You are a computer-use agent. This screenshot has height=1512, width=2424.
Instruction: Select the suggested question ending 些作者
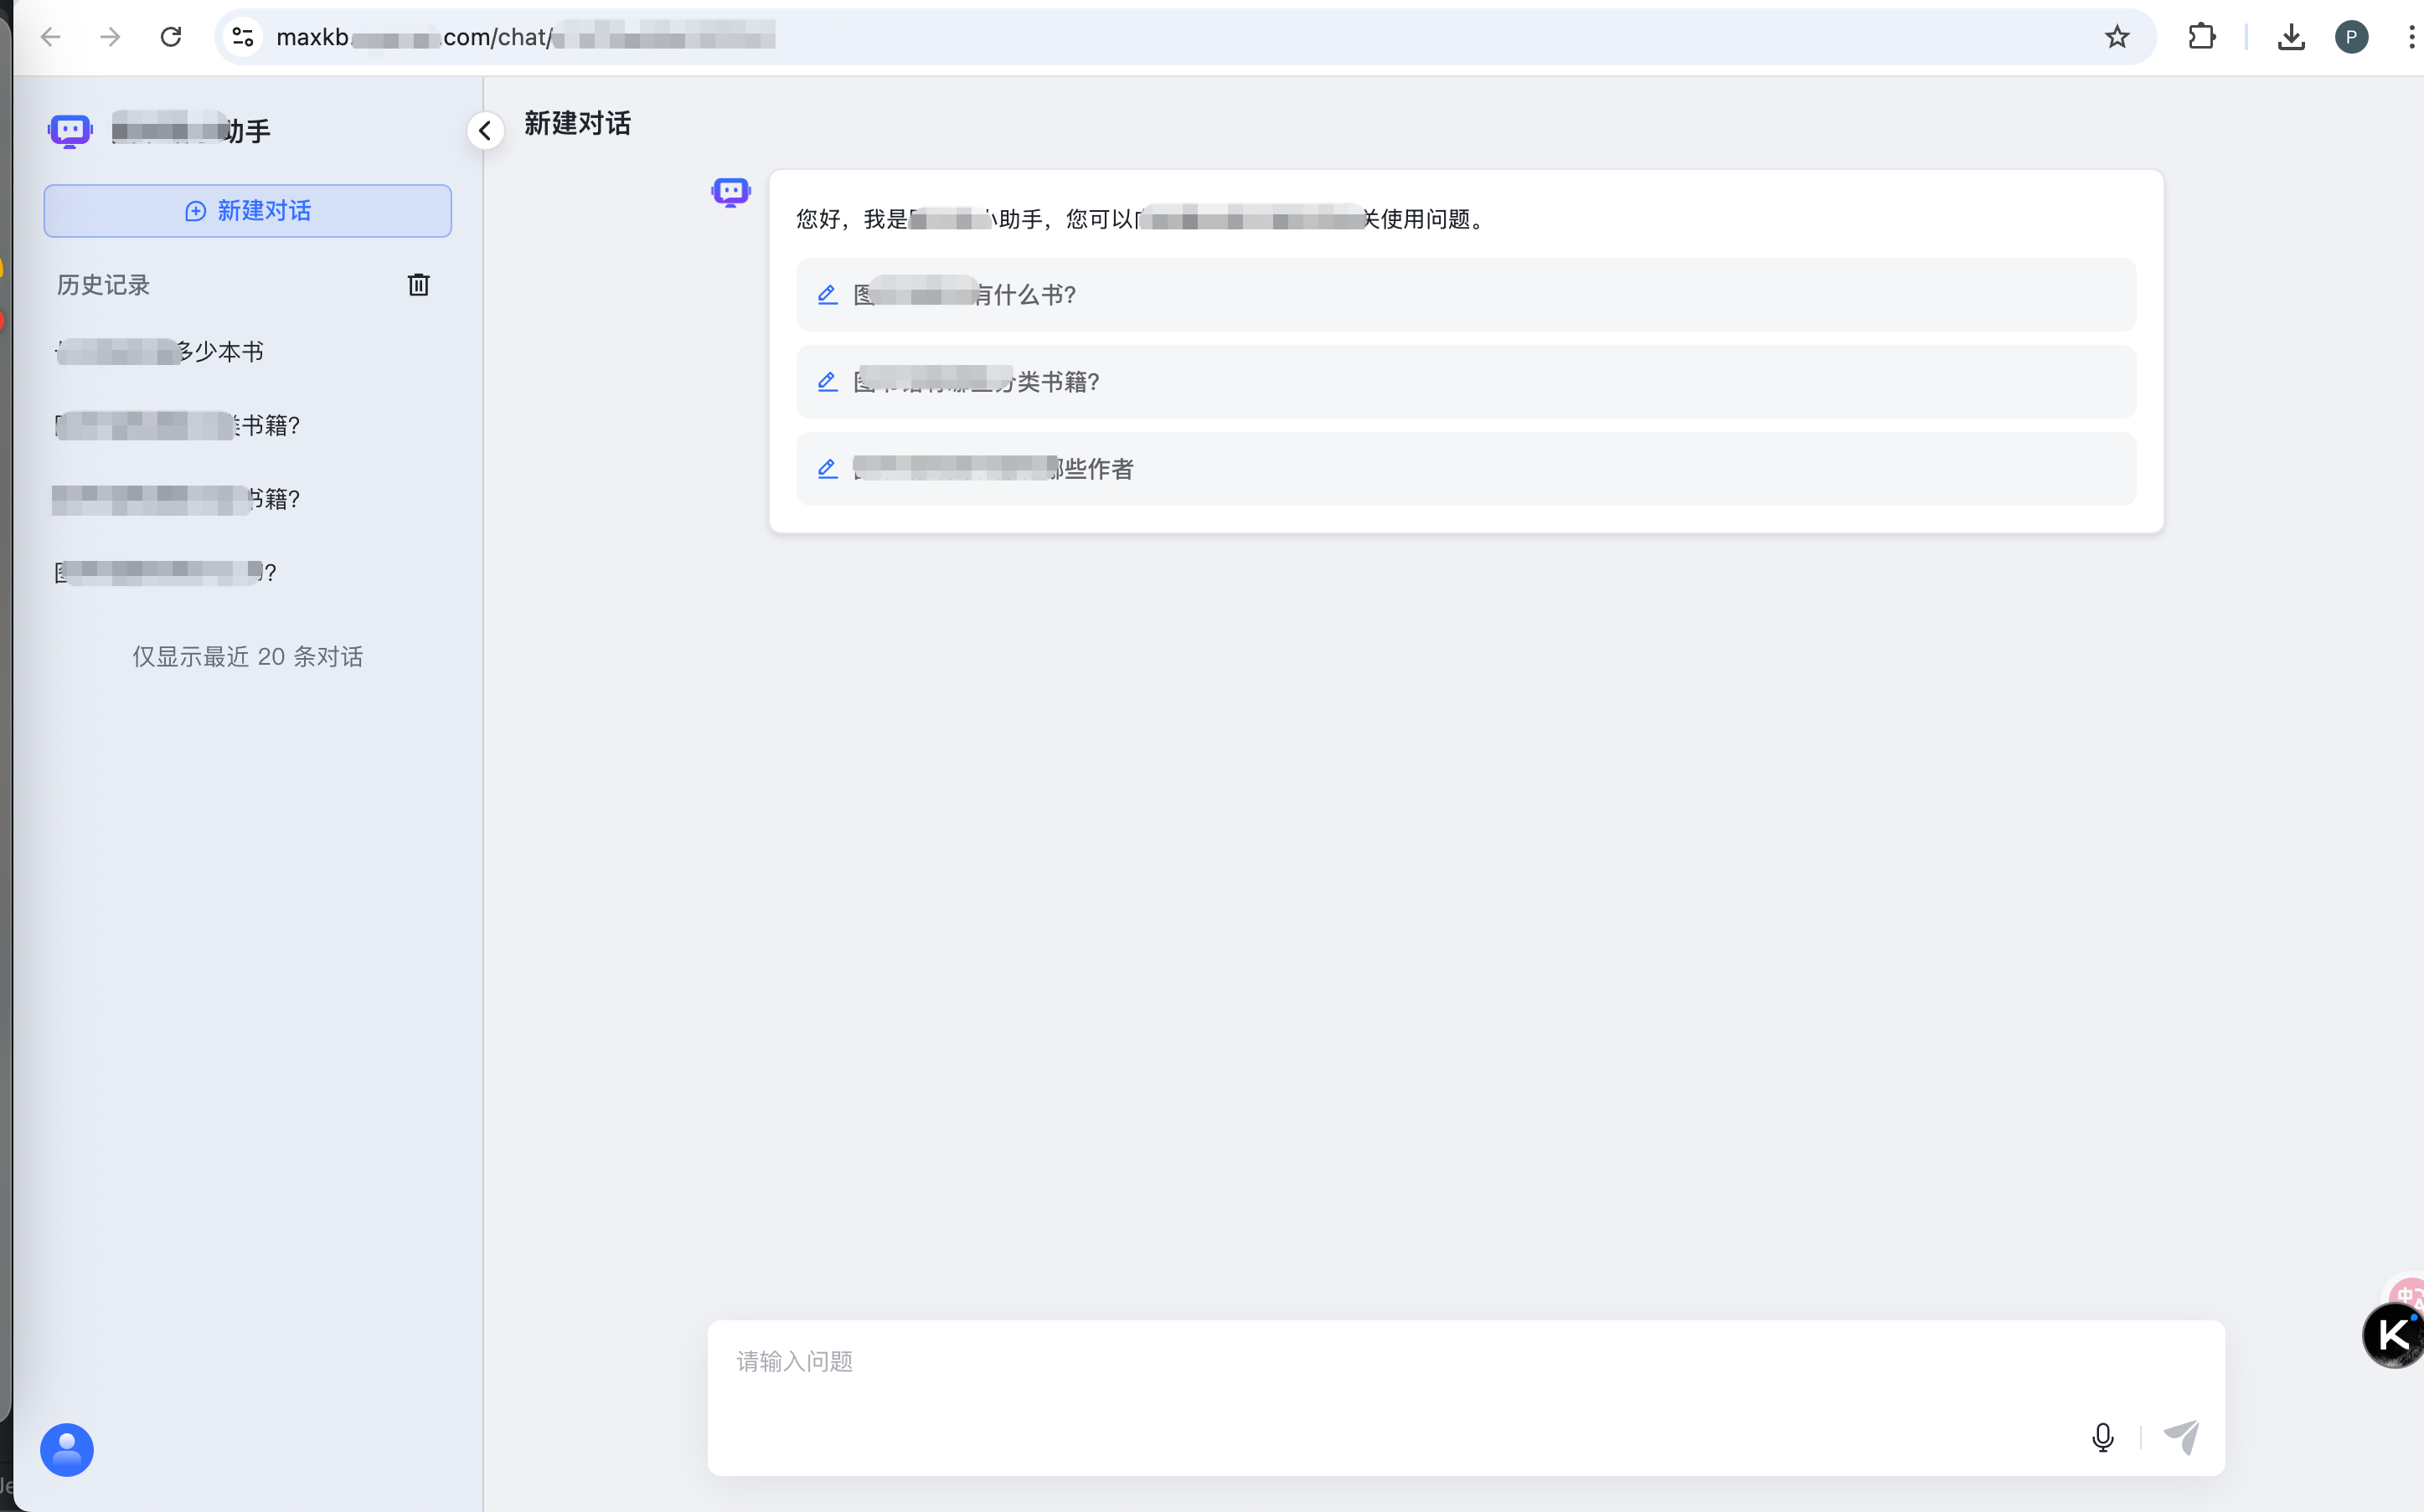[1466, 469]
